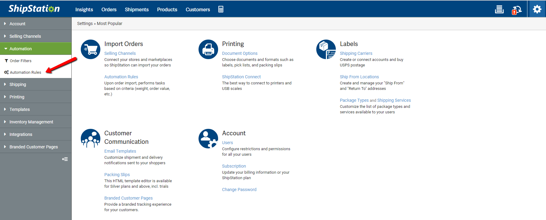Viewport: 546px width, 220px height.
Task: Click the Customer Communication people icon
Action: (91, 139)
